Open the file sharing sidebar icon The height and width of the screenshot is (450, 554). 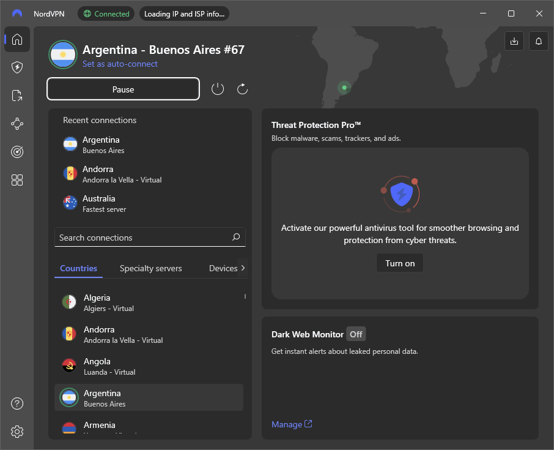pyautogui.click(x=17, y=96)
